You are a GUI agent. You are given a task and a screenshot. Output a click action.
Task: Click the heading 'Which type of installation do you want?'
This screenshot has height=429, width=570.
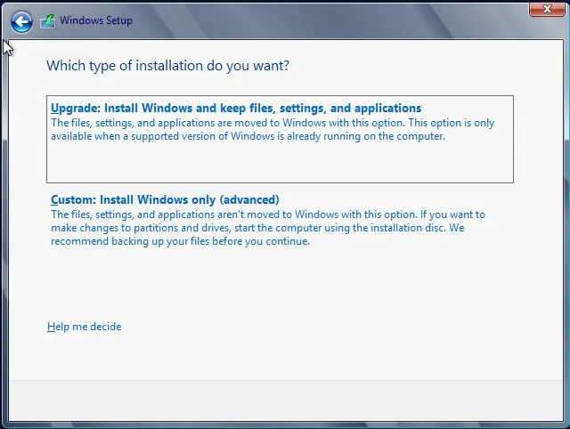(x=168, y=66)
